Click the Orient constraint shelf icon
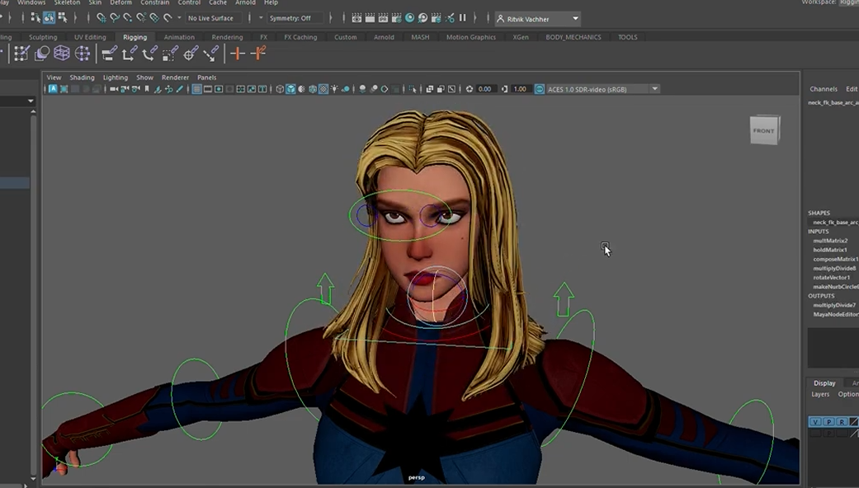The width and height of the screenshot is (859, 488). 149,53
